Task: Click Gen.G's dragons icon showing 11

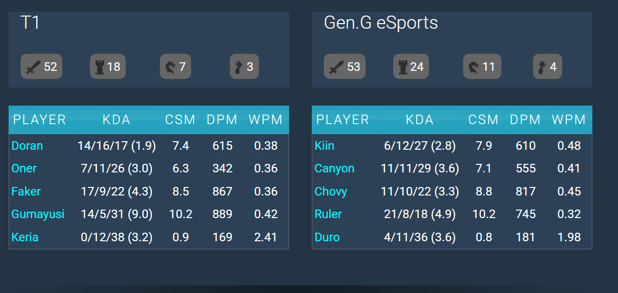Action: point(473,67)
